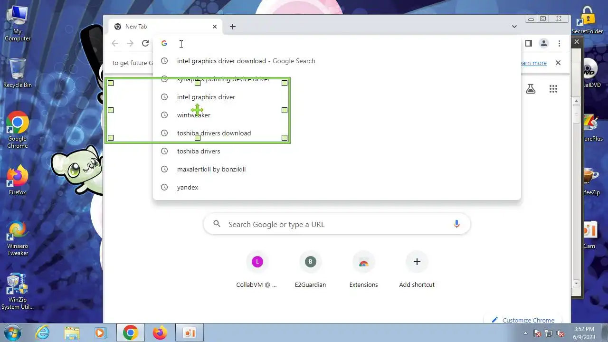This screenshot has width=608, height=342.
Task: Select the 'yandex' suggestion
Action: click(x=337, y=187)
